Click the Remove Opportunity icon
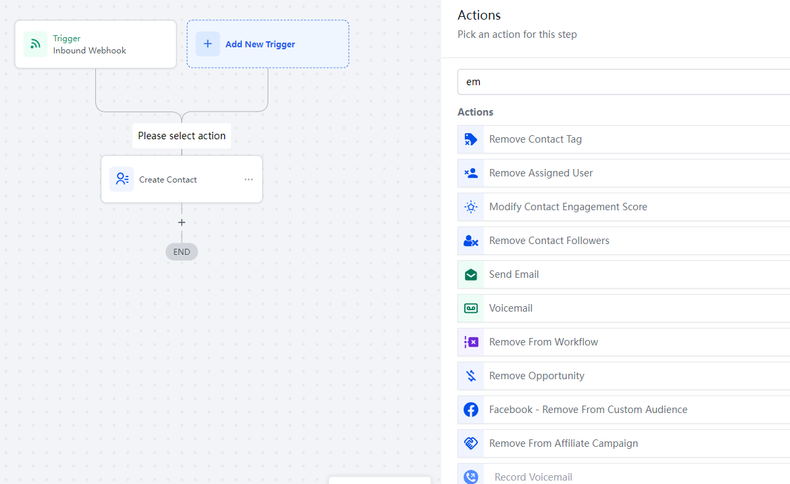This screenshot has height=484, width=790. (x=471, y=376)
